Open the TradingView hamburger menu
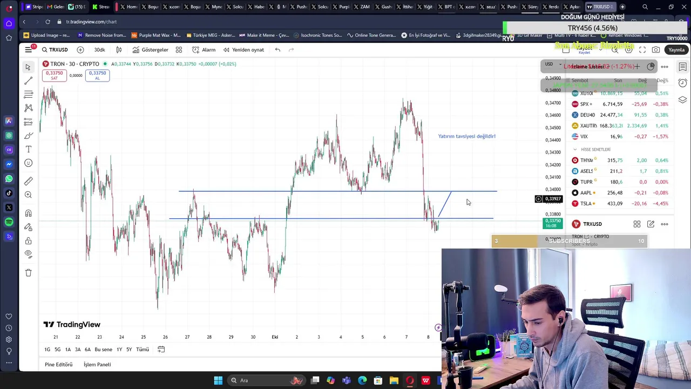This screenshot has width=691, height=389. (28, 50)
